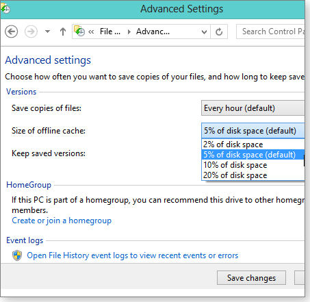Open Create or join a homegroup link

pos(62,221)
